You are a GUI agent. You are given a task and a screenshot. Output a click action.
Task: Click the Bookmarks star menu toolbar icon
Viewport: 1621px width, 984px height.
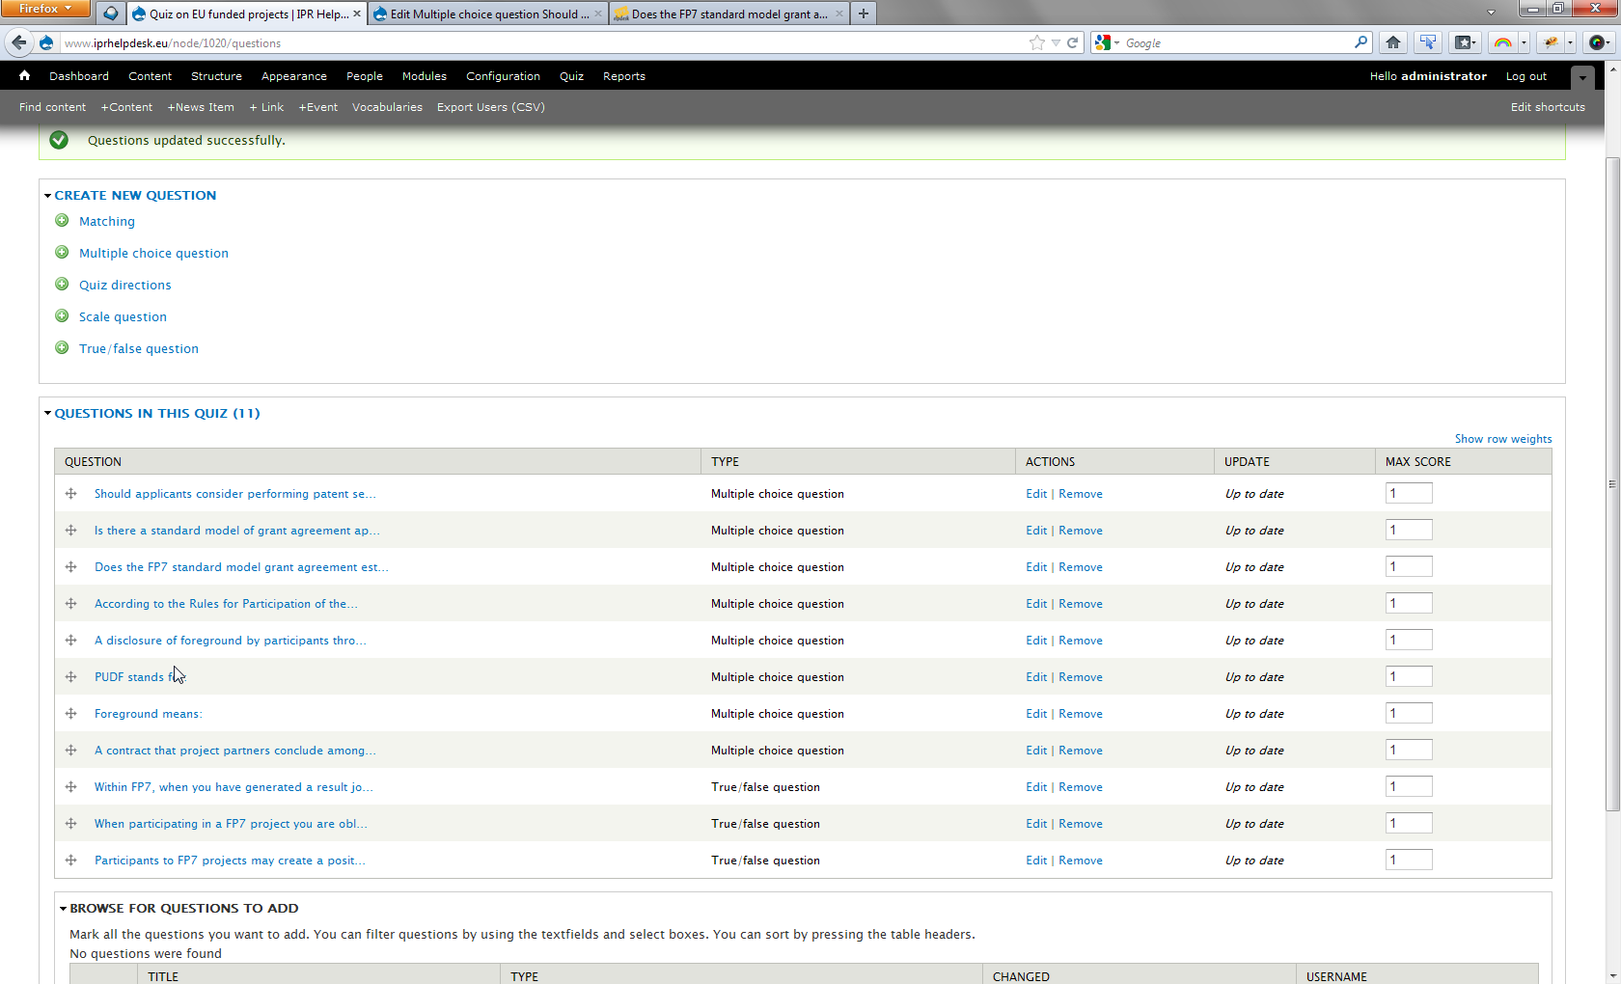point(1465,42)
